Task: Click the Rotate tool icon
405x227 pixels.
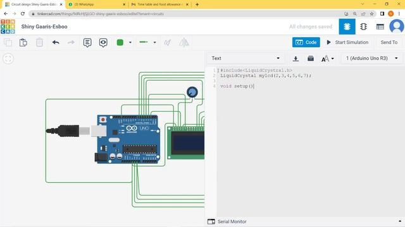Action: (x=168, y=42)
